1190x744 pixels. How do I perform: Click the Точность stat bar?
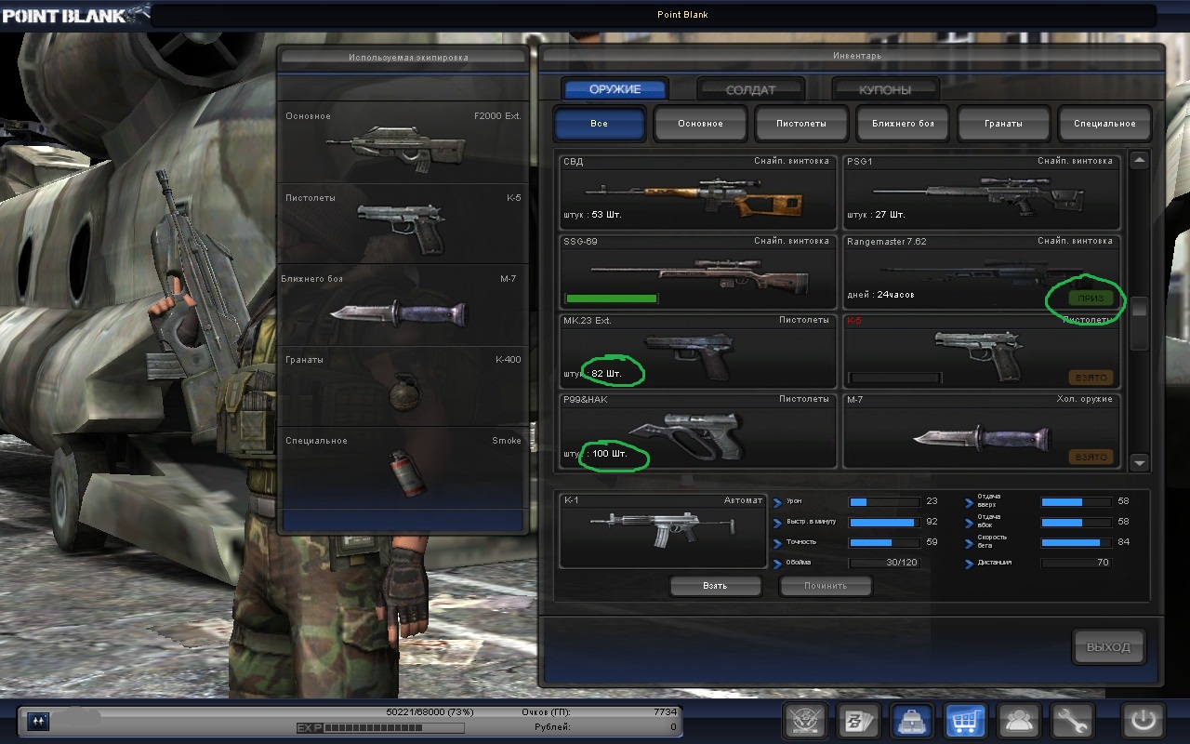[882, 542]
